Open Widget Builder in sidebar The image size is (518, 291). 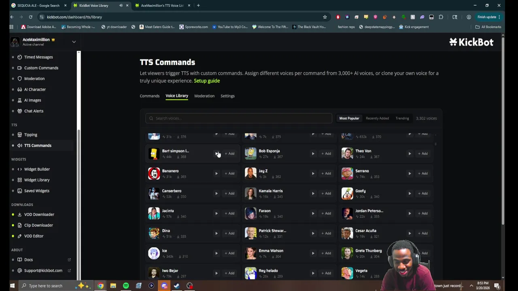(37, 169)
